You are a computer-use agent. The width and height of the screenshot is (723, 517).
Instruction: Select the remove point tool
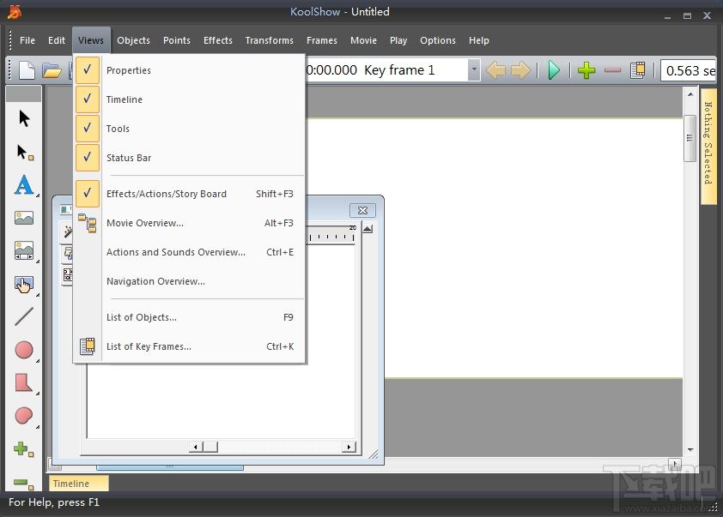coord(23,484)
